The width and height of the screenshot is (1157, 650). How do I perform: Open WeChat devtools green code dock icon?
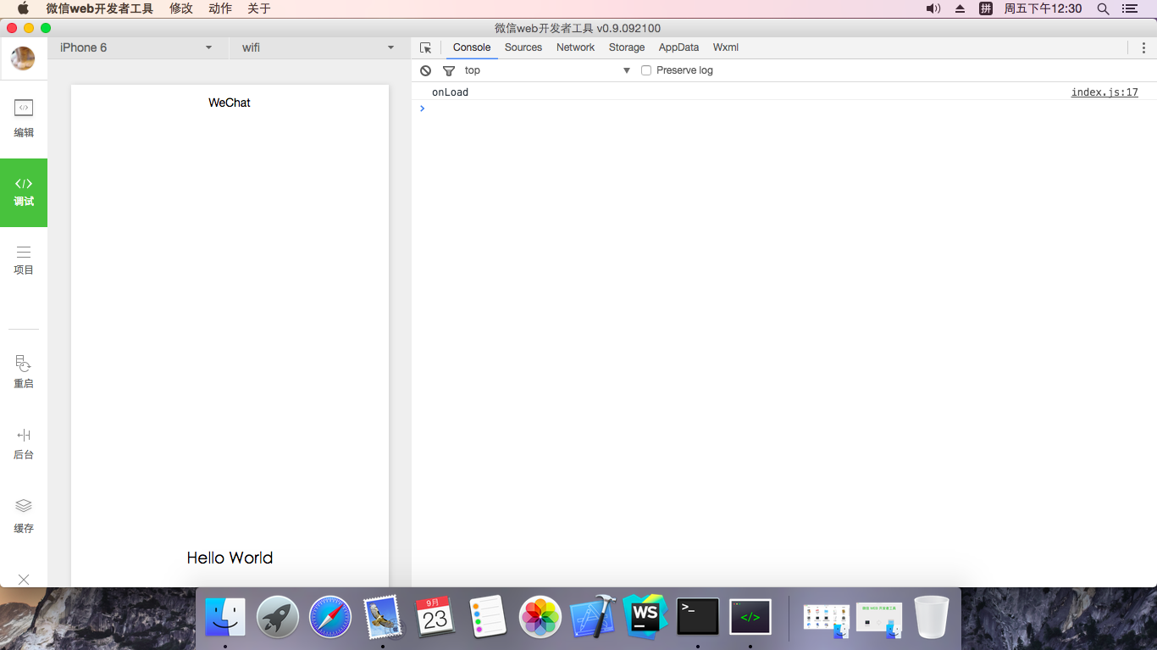pos(750,617)
